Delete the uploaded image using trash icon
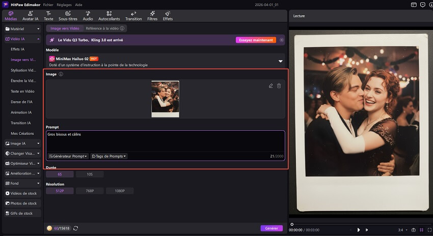This screenshot has width=433, height=236. point(279,86)
